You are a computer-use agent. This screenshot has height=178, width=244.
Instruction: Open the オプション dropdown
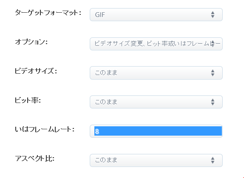coord(156,44)
